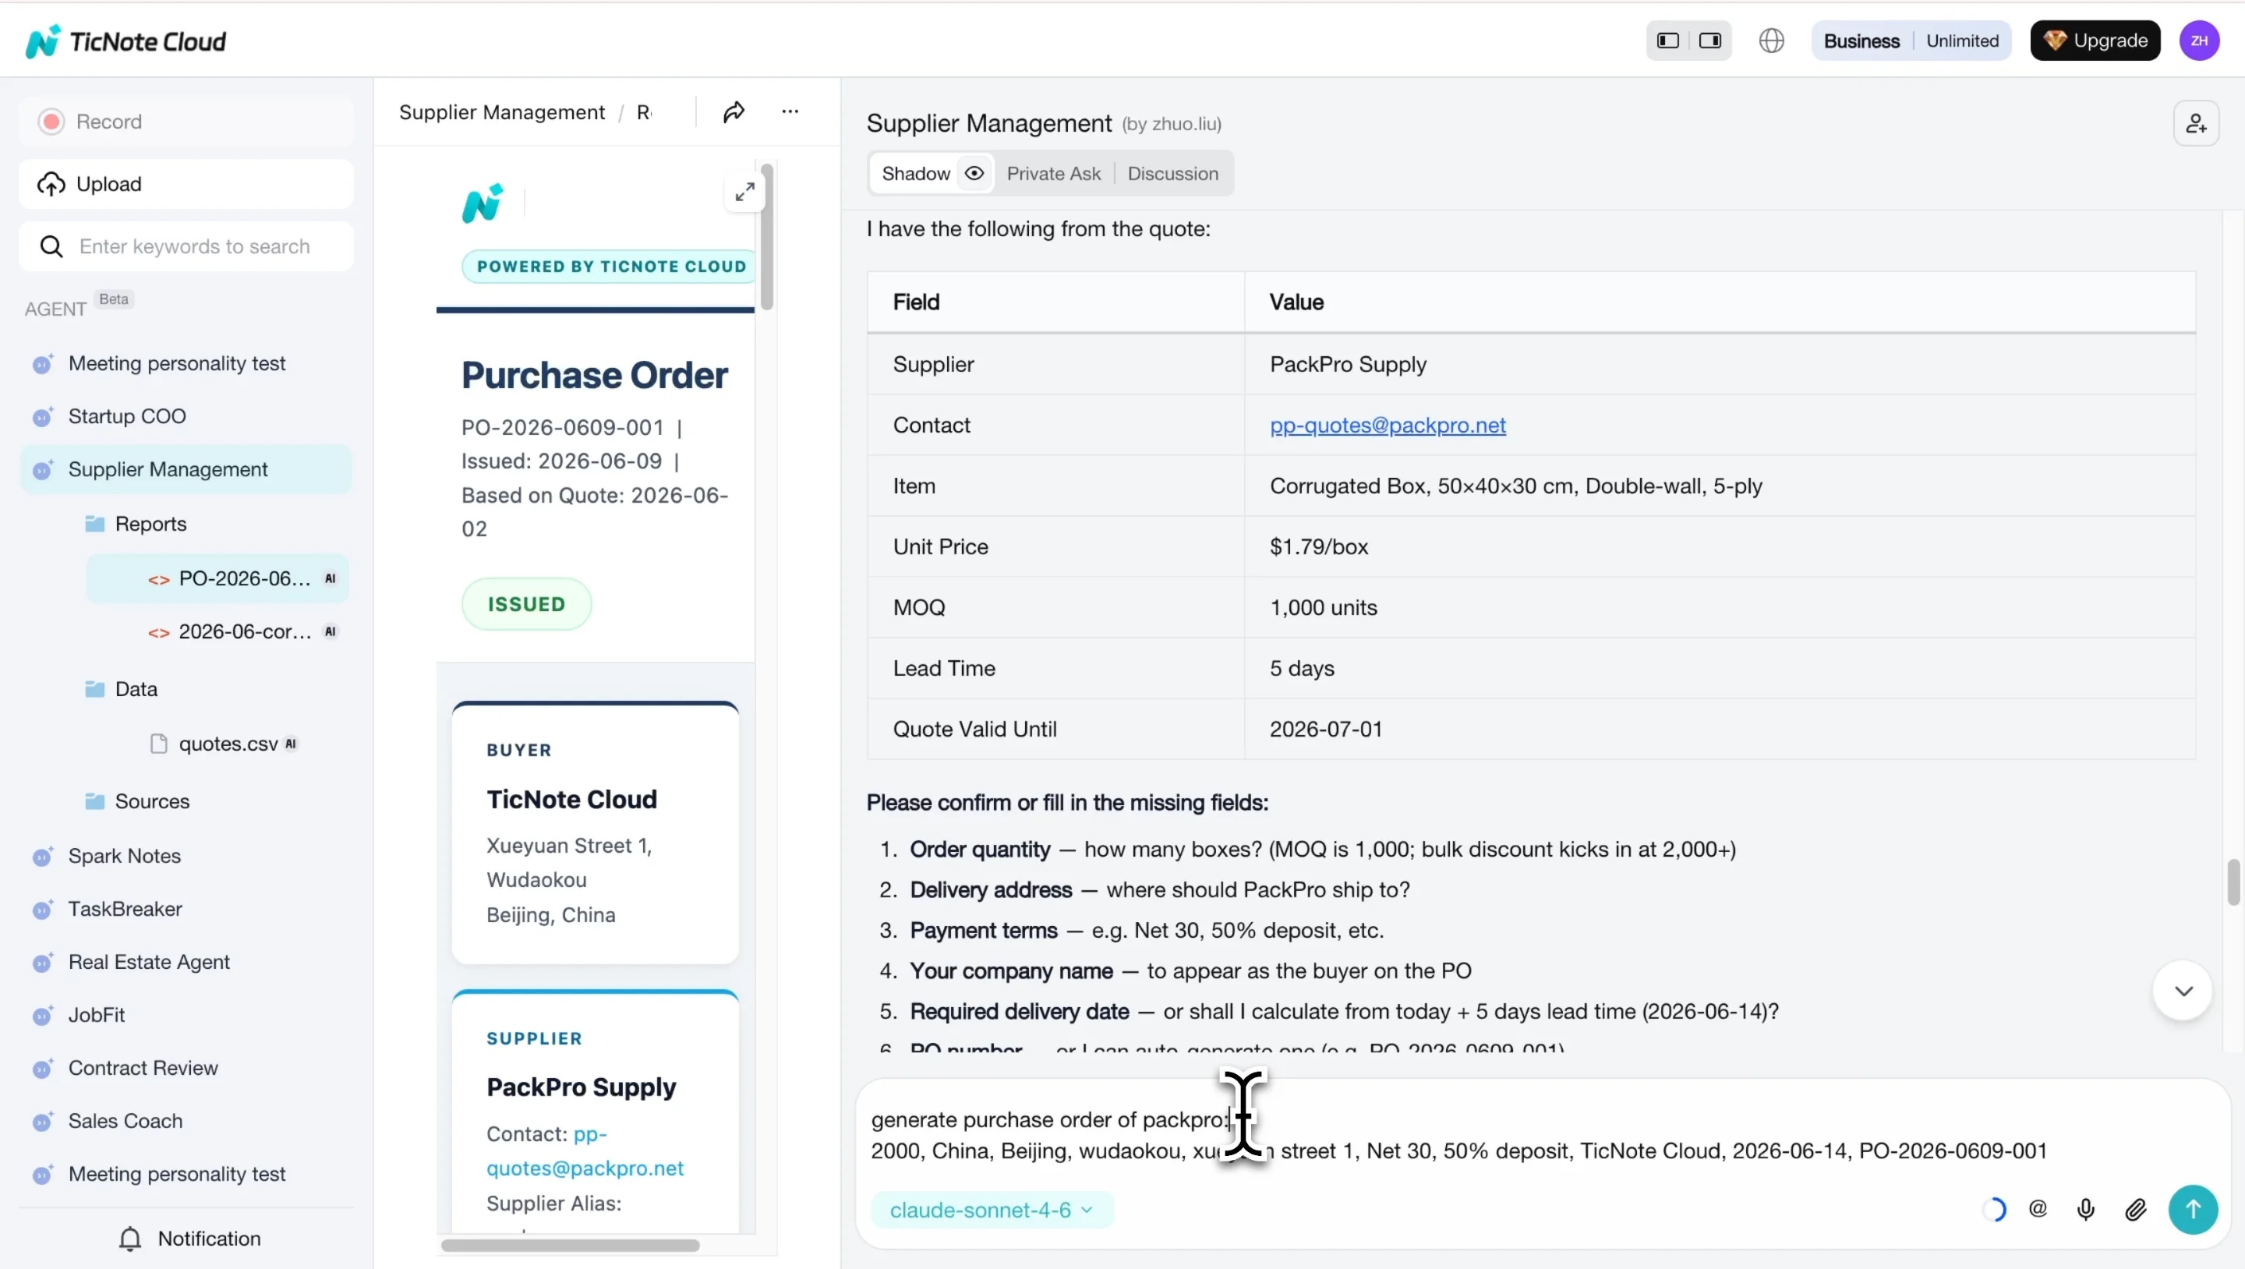Viewport: 2245px width, 1269px height.
Task: Click the document preview vertical scrollbar
Action: click(767, 237)
